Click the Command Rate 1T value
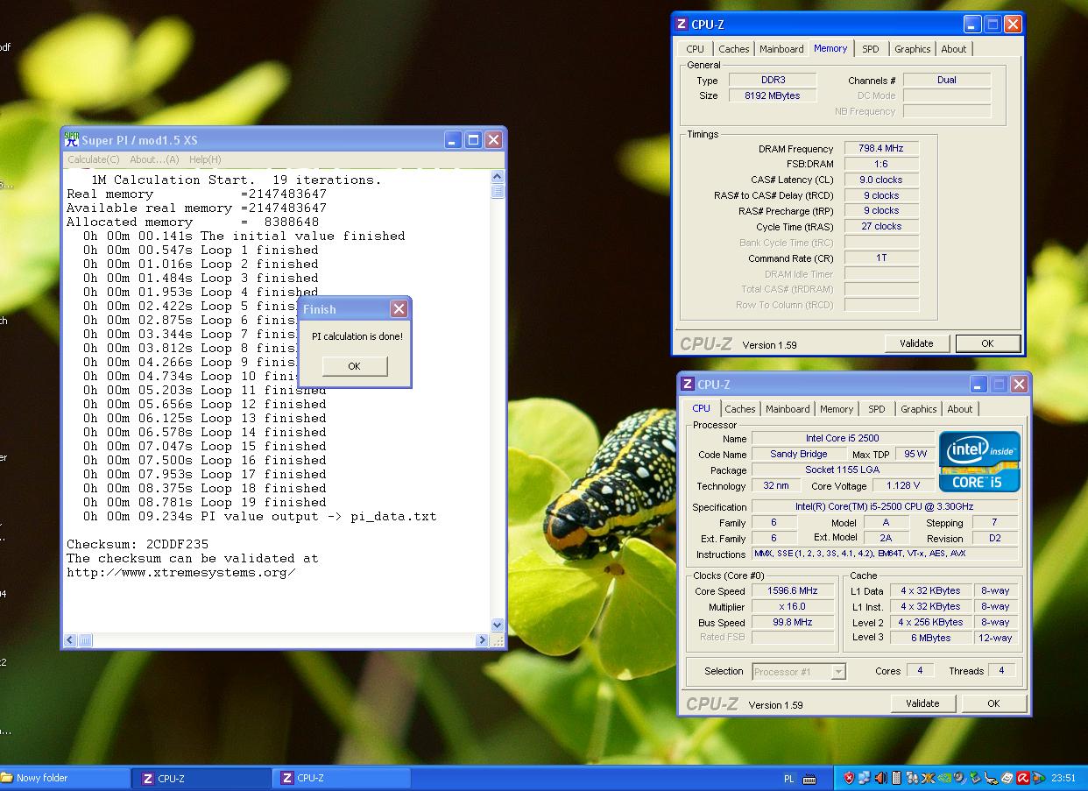The width and height of the screenshot is (1088, 791). pyautogui.click(x=881, y=258)
